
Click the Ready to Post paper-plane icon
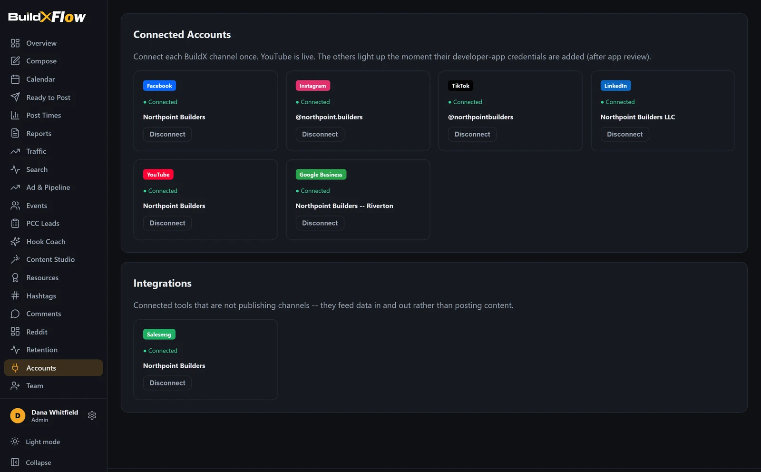point(15,97)
